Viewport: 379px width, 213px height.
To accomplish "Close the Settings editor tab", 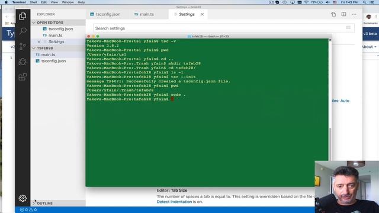I will 202,14.
